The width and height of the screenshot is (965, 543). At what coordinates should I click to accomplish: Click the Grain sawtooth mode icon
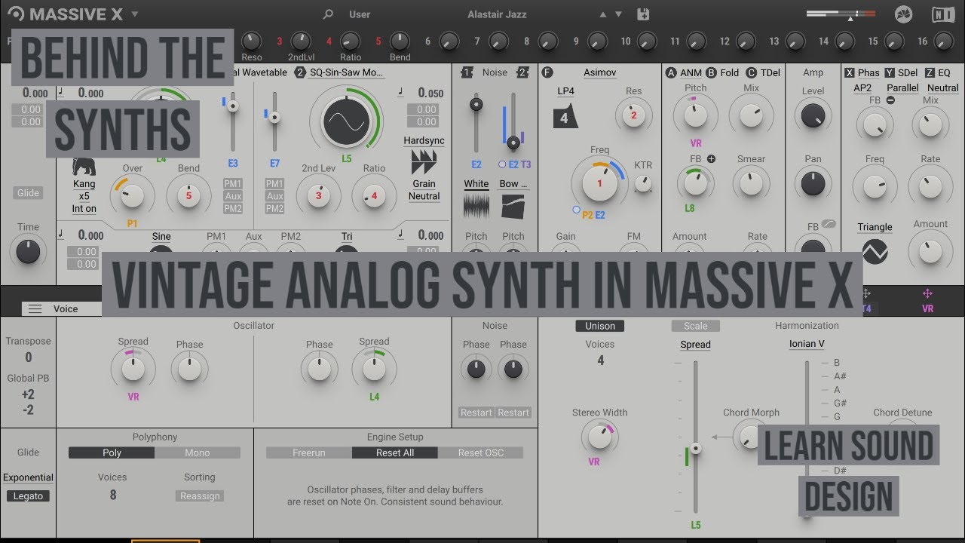tap(424, 162)
